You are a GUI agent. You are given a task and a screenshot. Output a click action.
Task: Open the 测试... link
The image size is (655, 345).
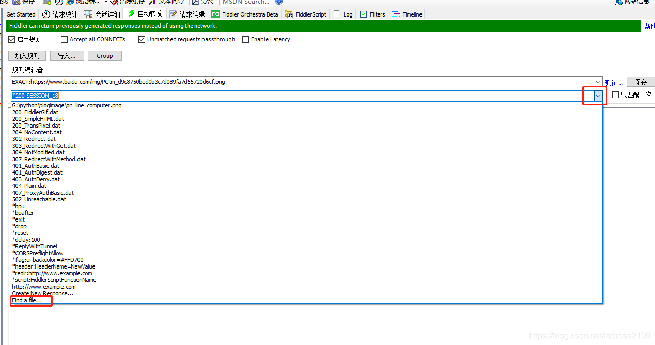tap(614, 82)
